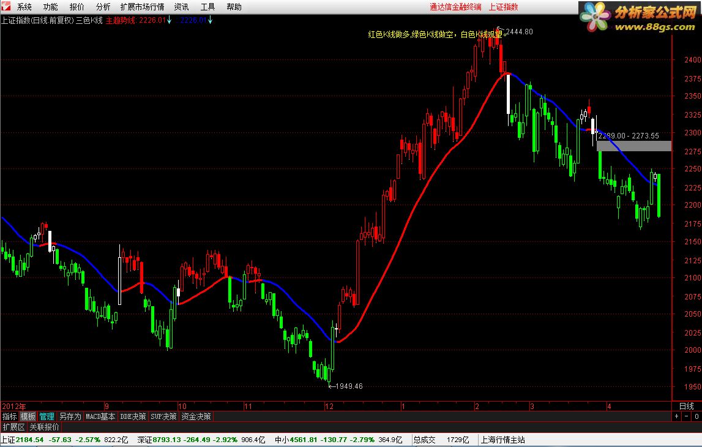Click the 1949.46 low price label
Viewport: 702px width, 447px height.
point(349,386)
